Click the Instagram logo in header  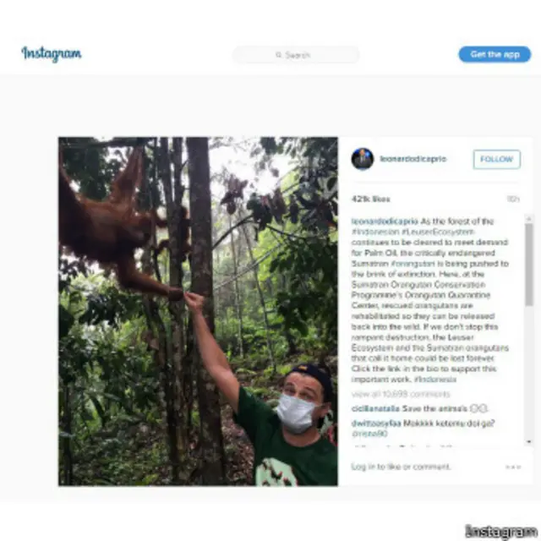52,54
